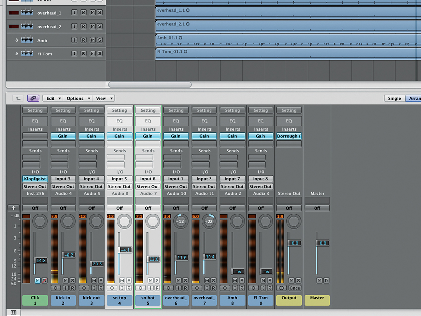Click volume fader at 14.8 on Clik strip
The width and height of the screenshot is (421, 316).
(41, 260)
